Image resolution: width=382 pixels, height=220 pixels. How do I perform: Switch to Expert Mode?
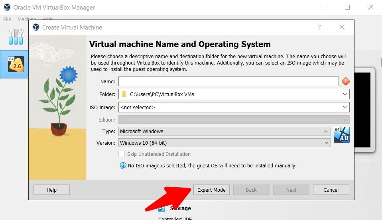(x=211, y=190)
